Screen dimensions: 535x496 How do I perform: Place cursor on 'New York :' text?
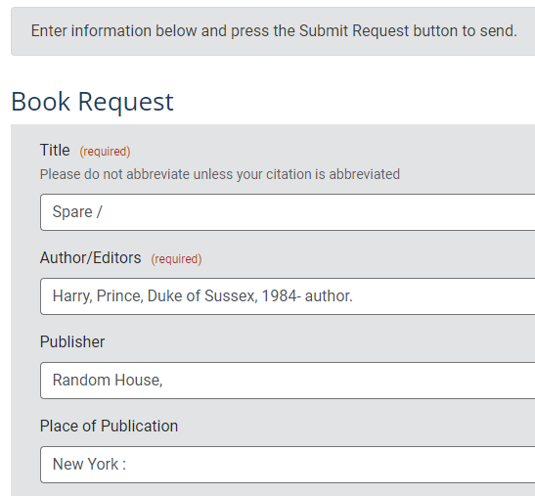coord(89,465)
